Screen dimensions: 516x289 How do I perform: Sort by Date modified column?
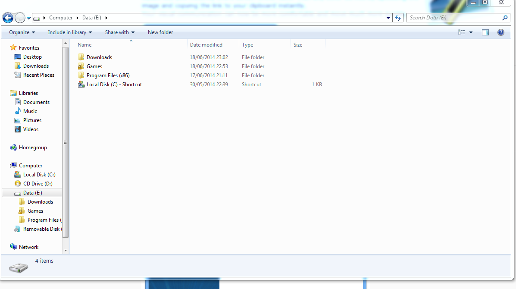(206, 45)
